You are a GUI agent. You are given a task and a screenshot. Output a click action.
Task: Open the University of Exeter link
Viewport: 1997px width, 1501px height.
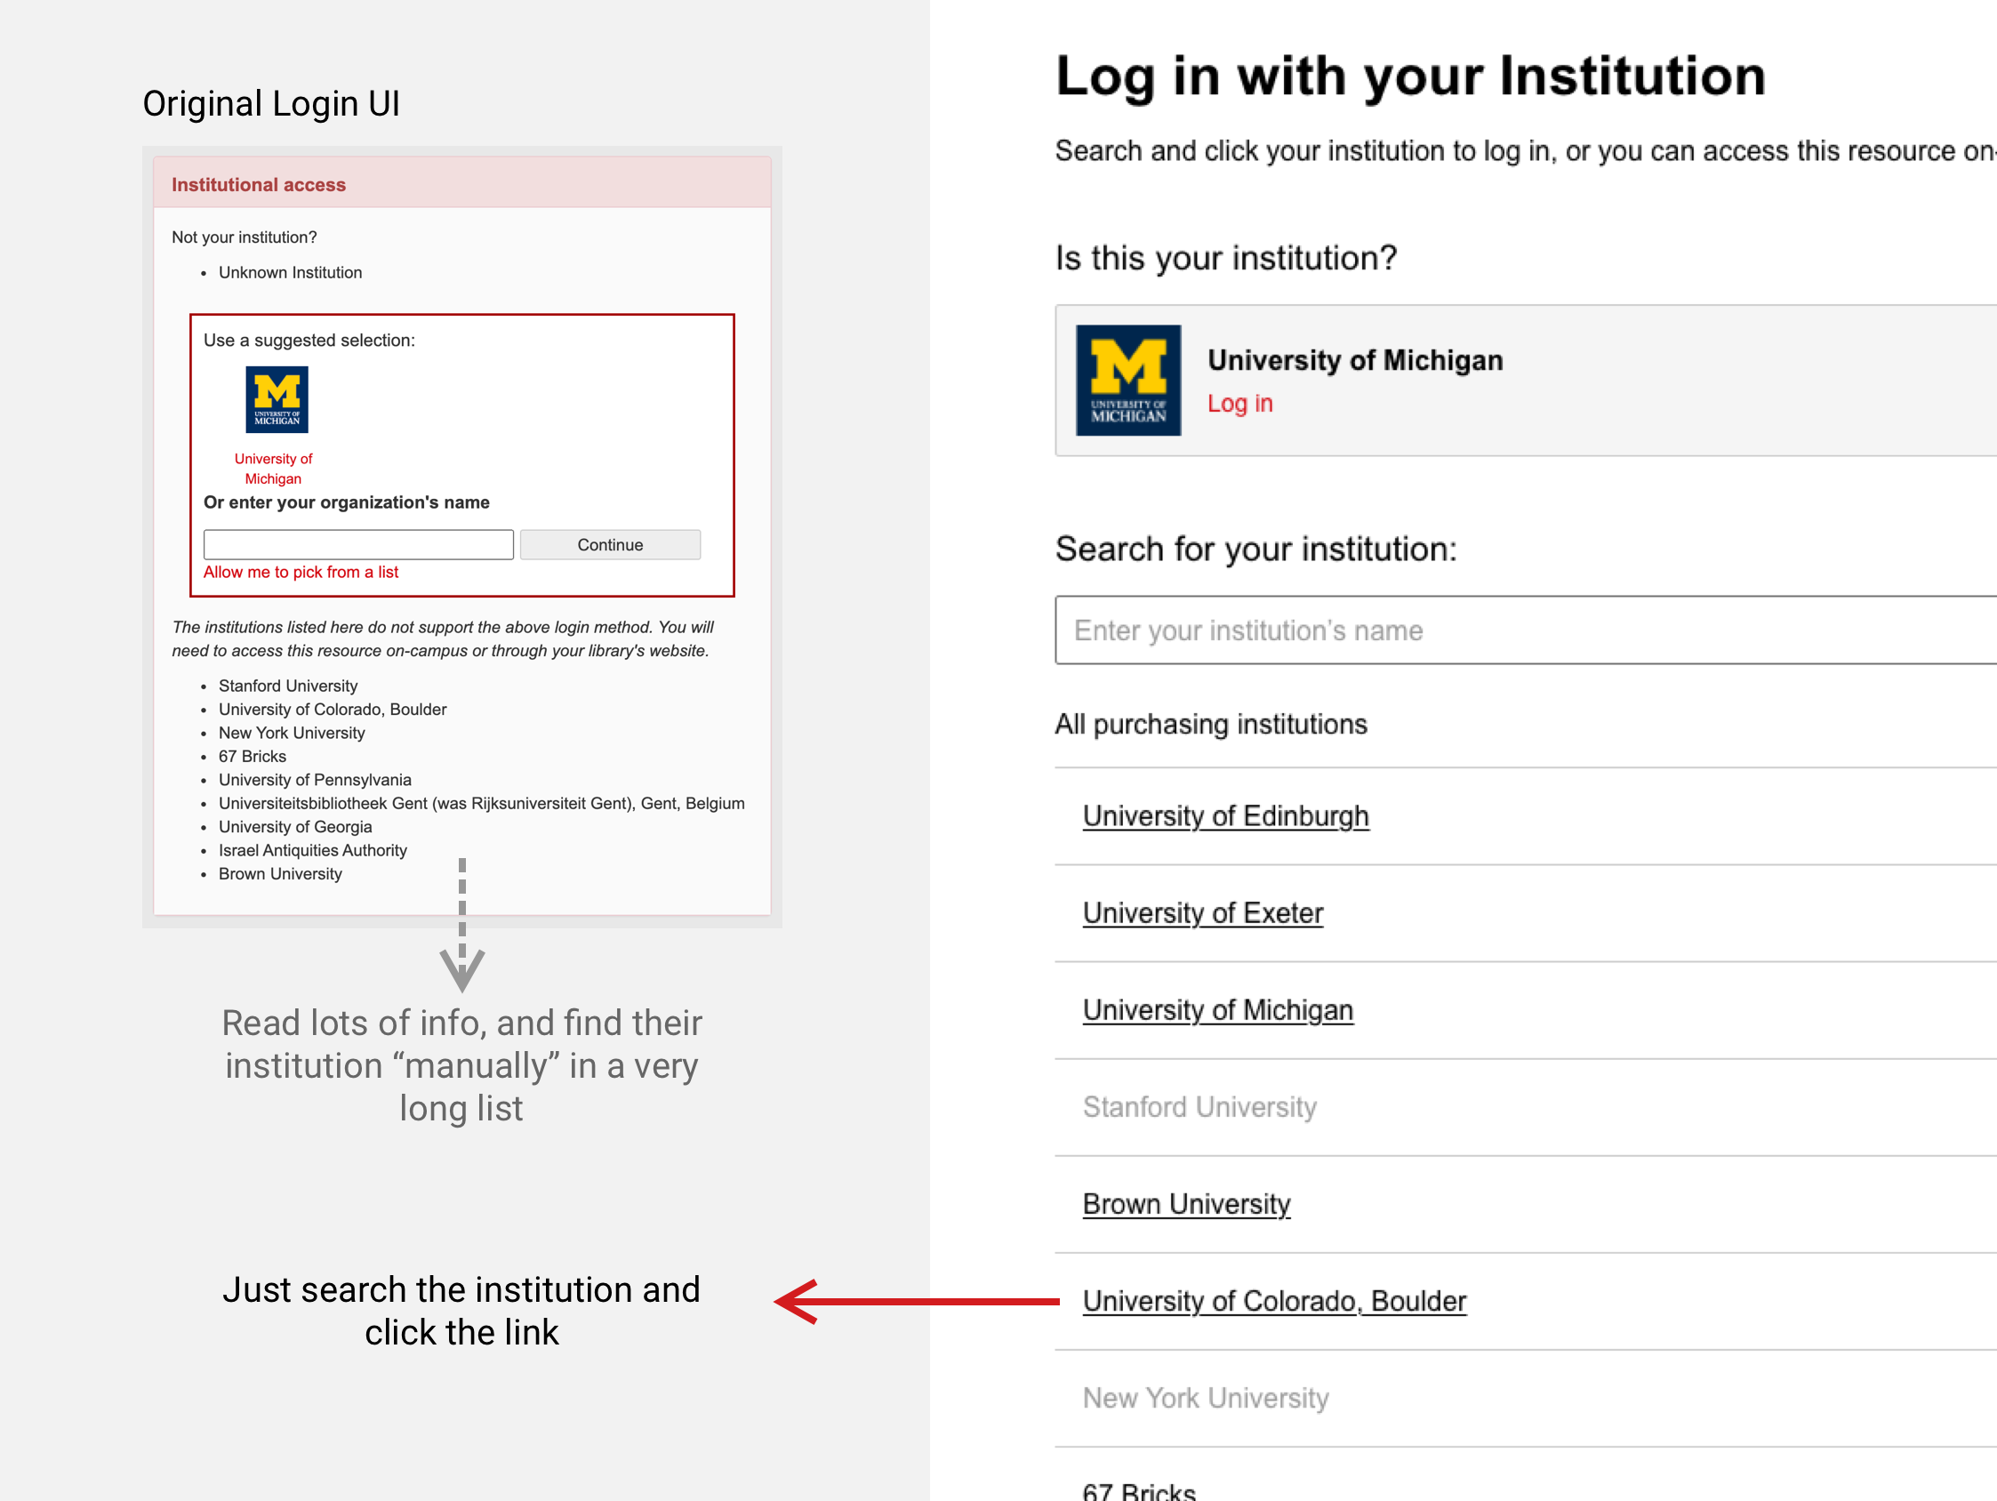[1203, 913]
